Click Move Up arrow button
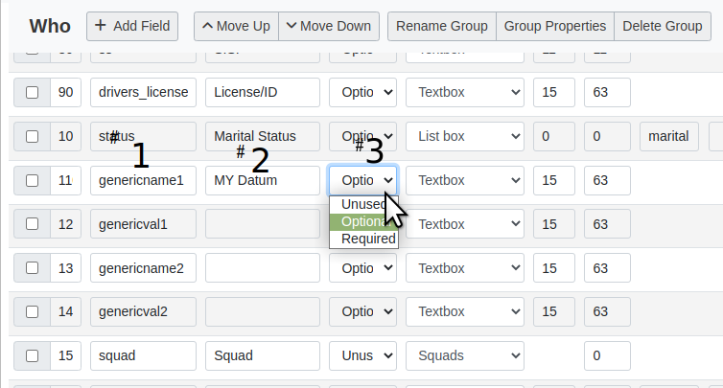 (236, 26)
